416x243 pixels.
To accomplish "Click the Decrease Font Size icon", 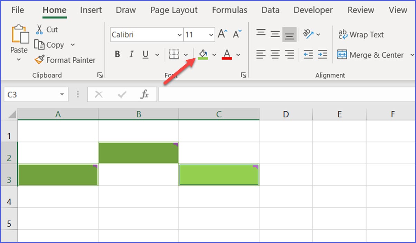I will 237,35.
